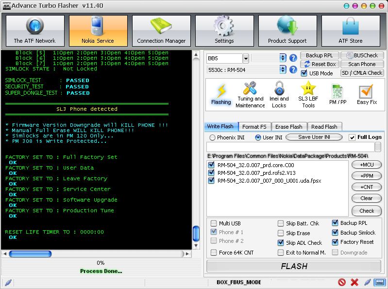Click the red stop icon in status bar
Screen dimensions: 388x289
click(x=342, y=282)
